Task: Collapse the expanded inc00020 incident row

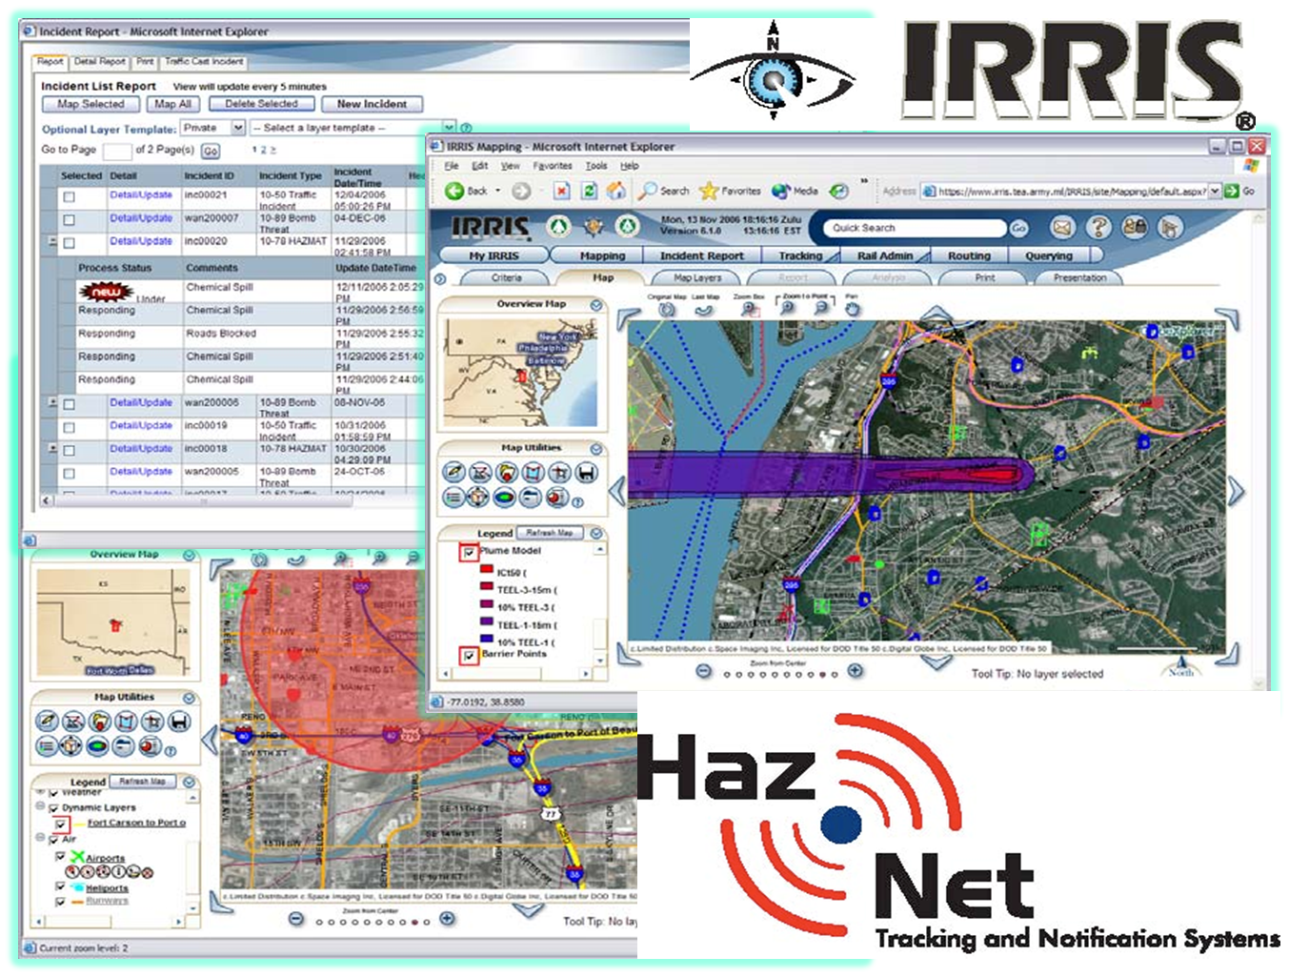Action: pos(53,241)
